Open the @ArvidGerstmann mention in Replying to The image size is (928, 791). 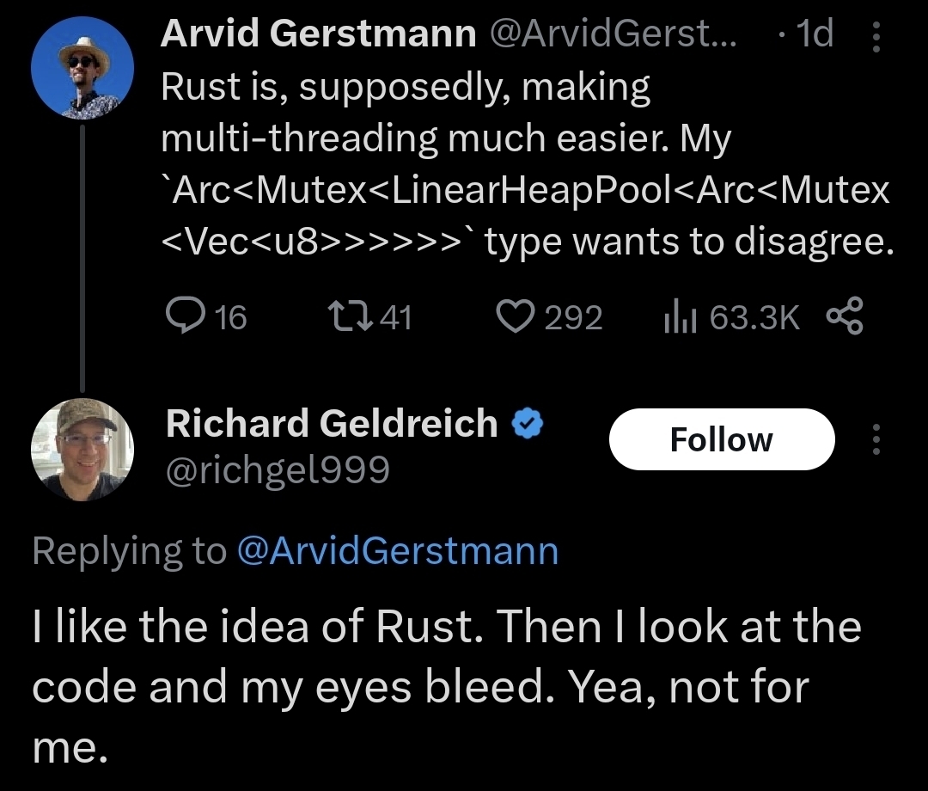(396, 550)
